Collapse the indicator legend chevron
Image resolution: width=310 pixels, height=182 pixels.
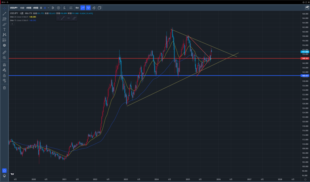(12, 24)
